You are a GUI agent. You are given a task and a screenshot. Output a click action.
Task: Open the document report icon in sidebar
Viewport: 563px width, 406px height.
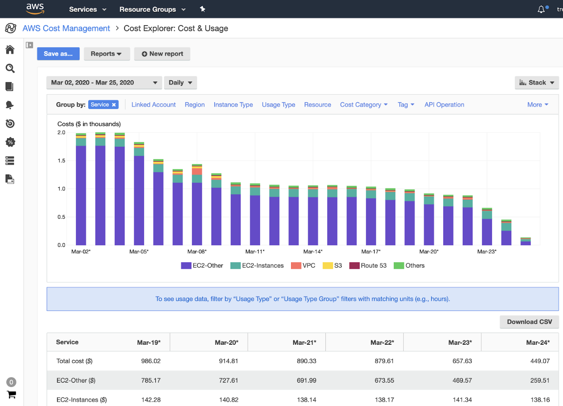[x=10, y=179]
